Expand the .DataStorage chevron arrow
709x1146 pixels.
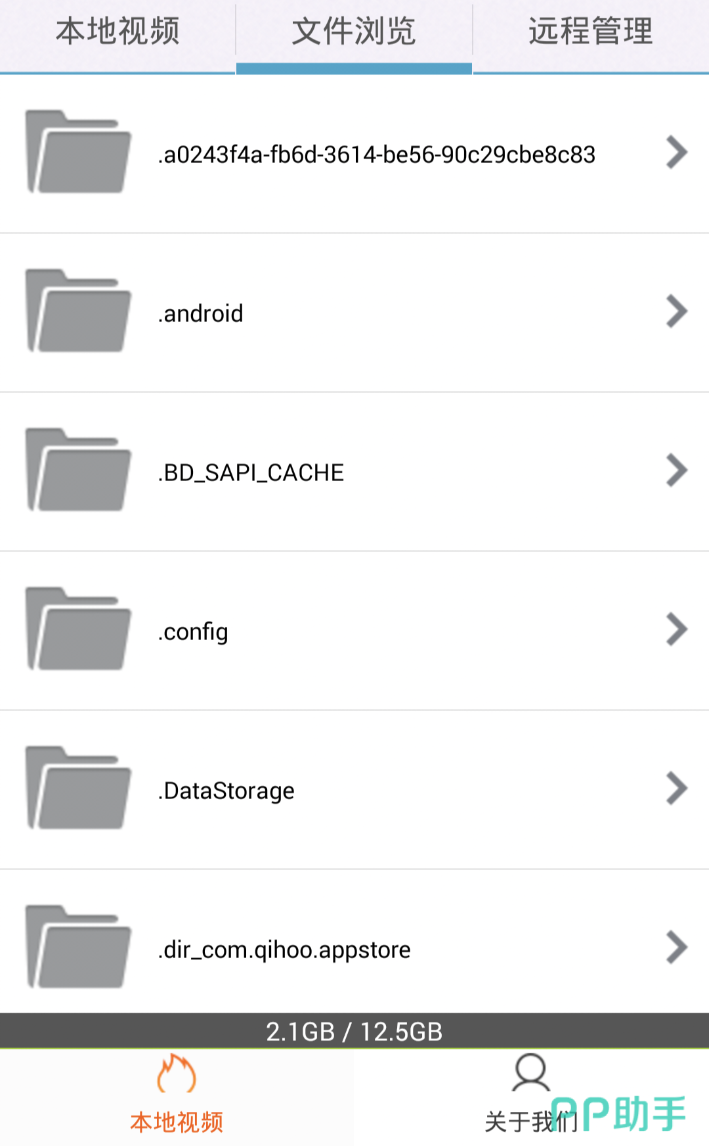click(x=676, y=789)
